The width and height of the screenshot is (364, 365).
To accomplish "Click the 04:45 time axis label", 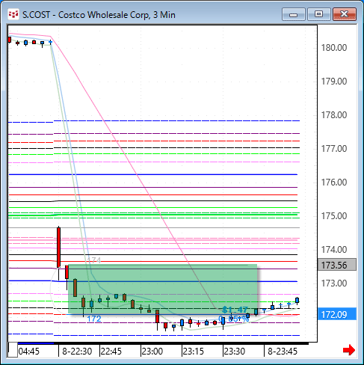I will (29, 352).
